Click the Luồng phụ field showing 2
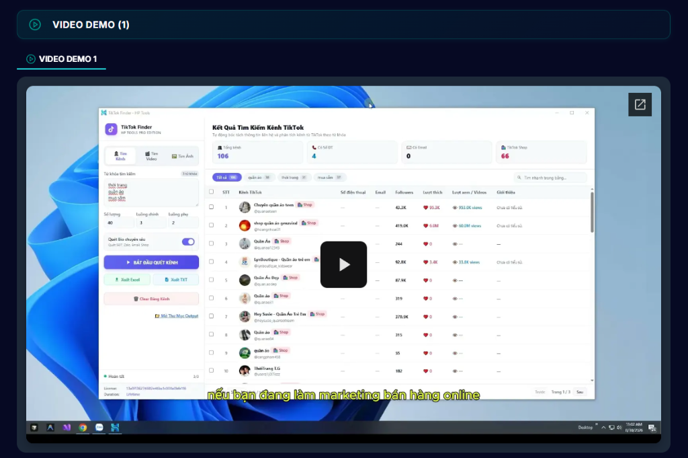This screenshot has height=458, width=688. [x=183, y=223]
